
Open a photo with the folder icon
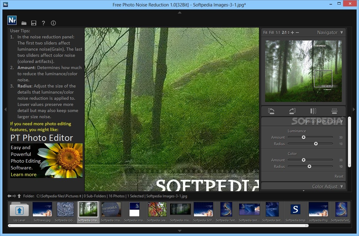point(24,23)
